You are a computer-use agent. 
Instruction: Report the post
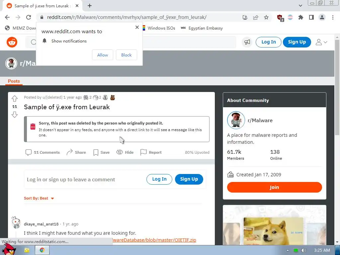coord(151,152)
